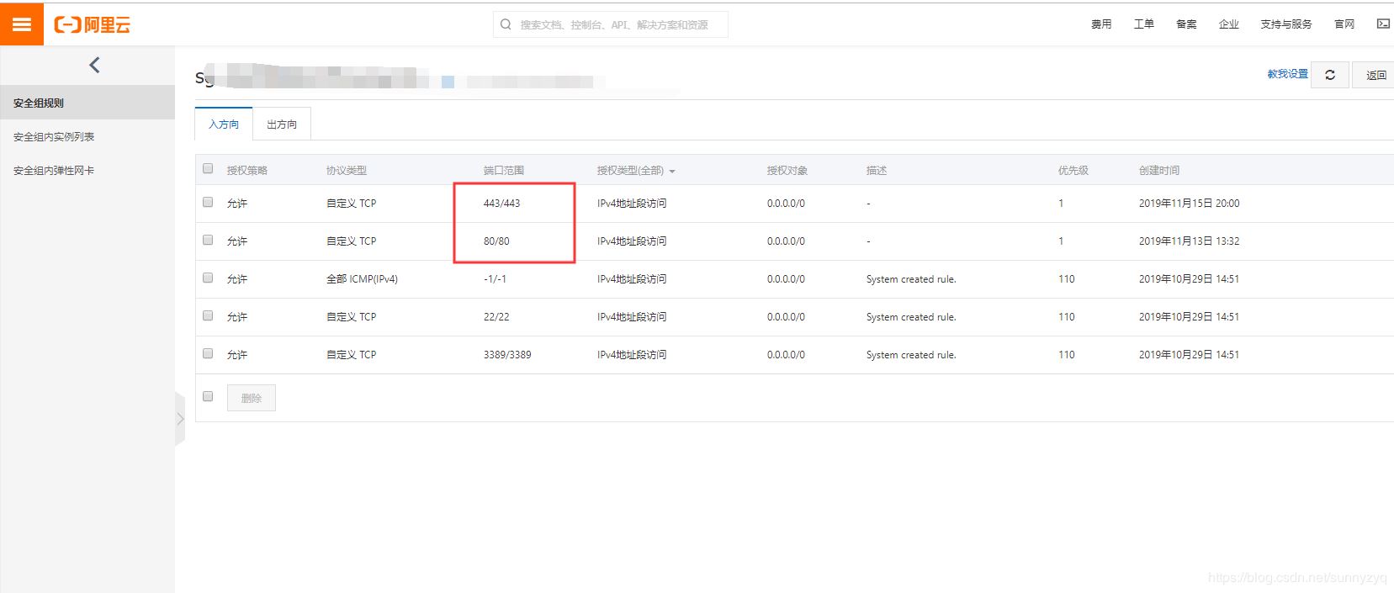Toggle the select-all header checkbox
Image resolution: width=1394 pixels, height=593 pixels.
point(208,169)
